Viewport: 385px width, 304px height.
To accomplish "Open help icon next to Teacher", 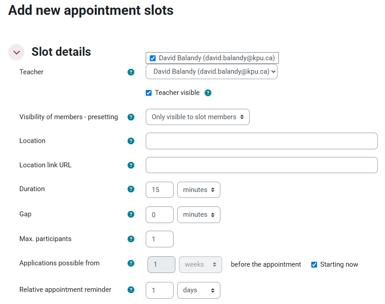I will pos(131,72).
